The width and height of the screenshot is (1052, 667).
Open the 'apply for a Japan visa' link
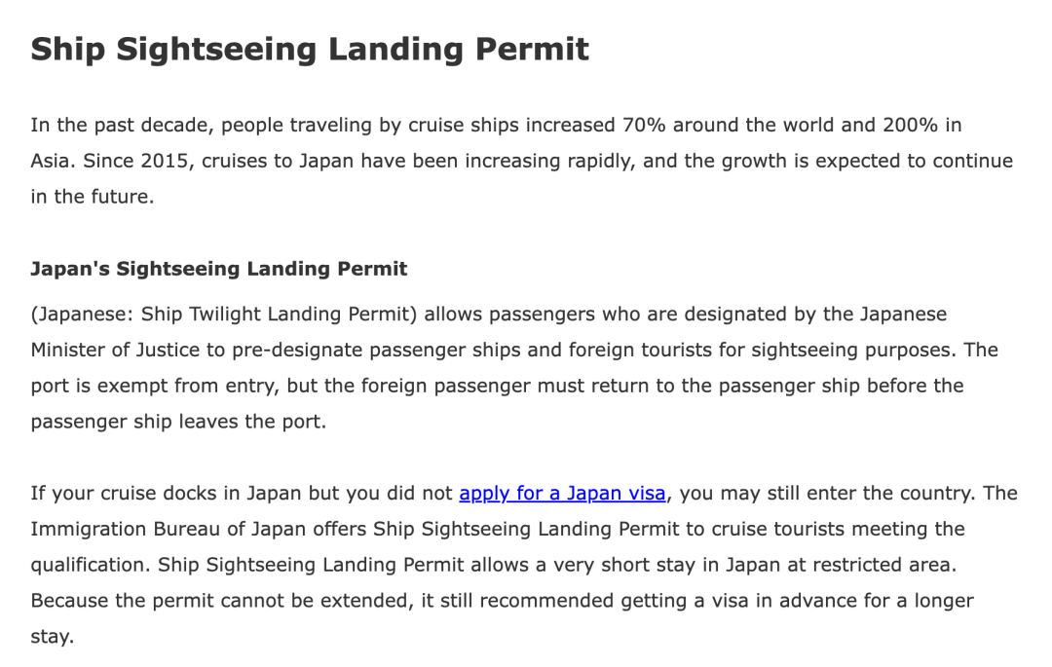(x=562, y=494)
